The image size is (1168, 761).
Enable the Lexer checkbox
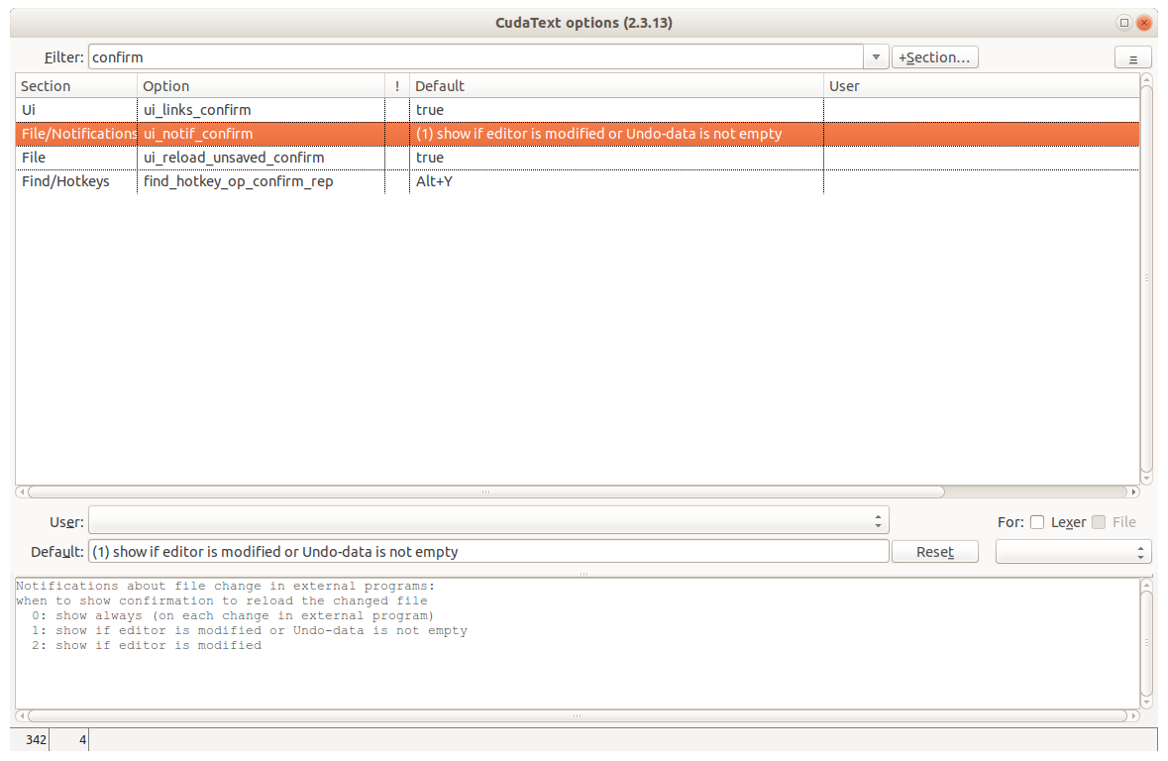pos(1037,522)
